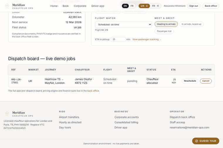Switch language toggle to FR
This screenshot has width=223, height=148.
[132, 6]
